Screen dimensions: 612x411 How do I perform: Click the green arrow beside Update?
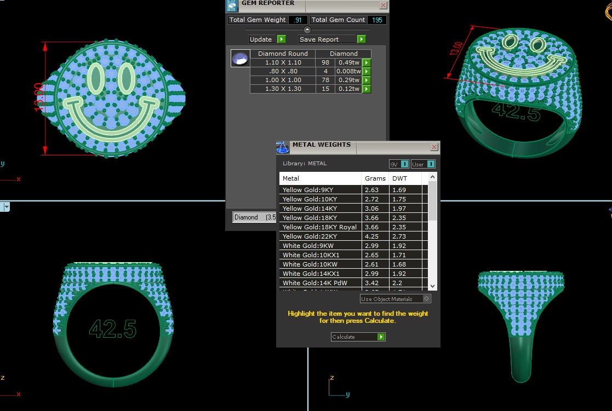[x=281, y=39]
